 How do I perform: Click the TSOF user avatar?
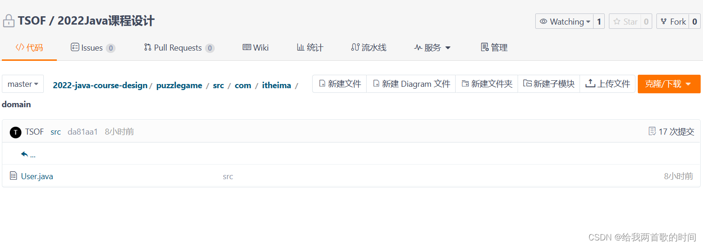point(15,132)
